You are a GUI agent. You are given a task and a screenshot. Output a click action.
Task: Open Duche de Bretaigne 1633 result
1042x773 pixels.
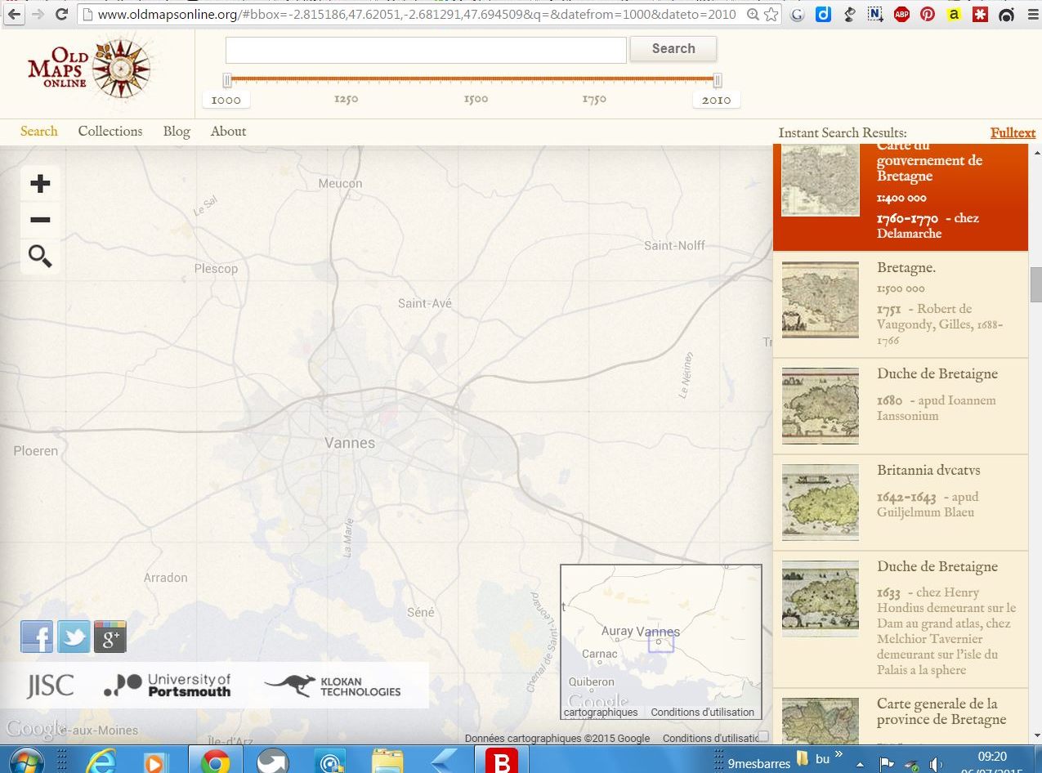tap(901, 619)
